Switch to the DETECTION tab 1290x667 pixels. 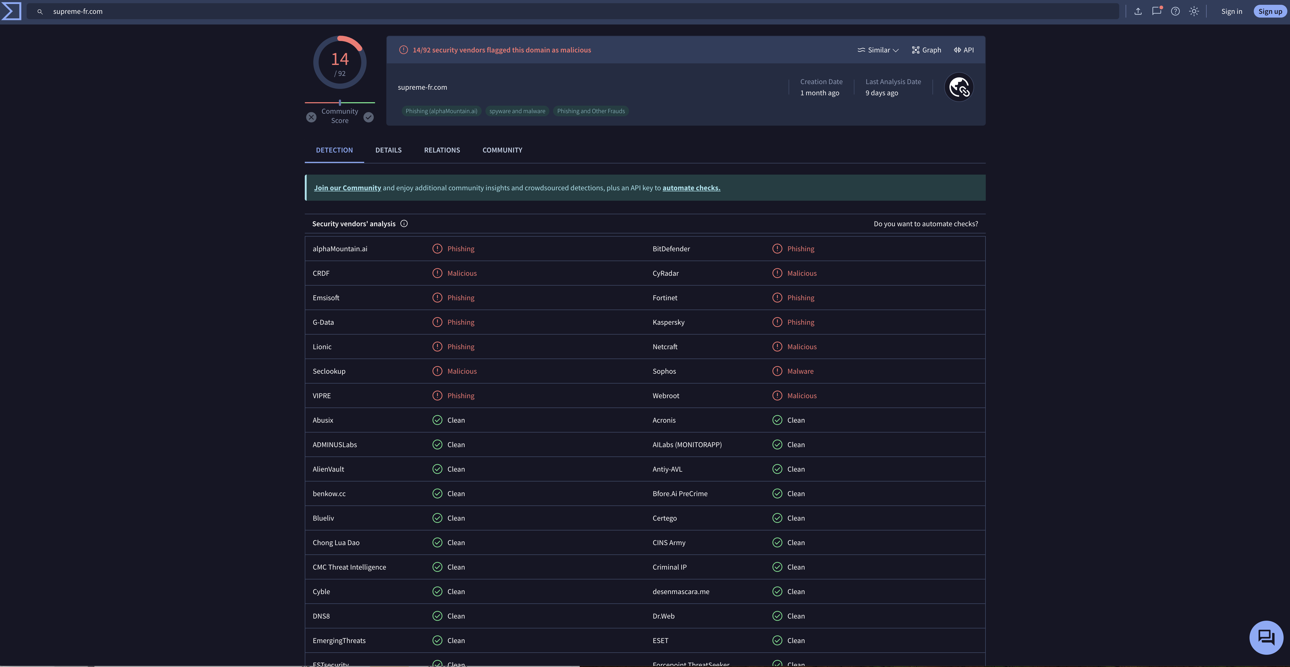[335, 150]
